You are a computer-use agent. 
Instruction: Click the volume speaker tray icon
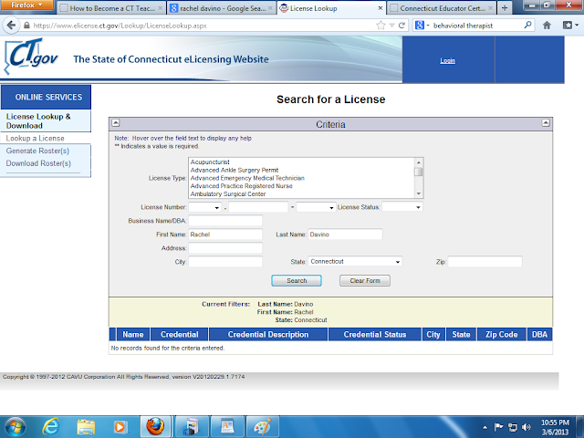[x=527, y=427]
